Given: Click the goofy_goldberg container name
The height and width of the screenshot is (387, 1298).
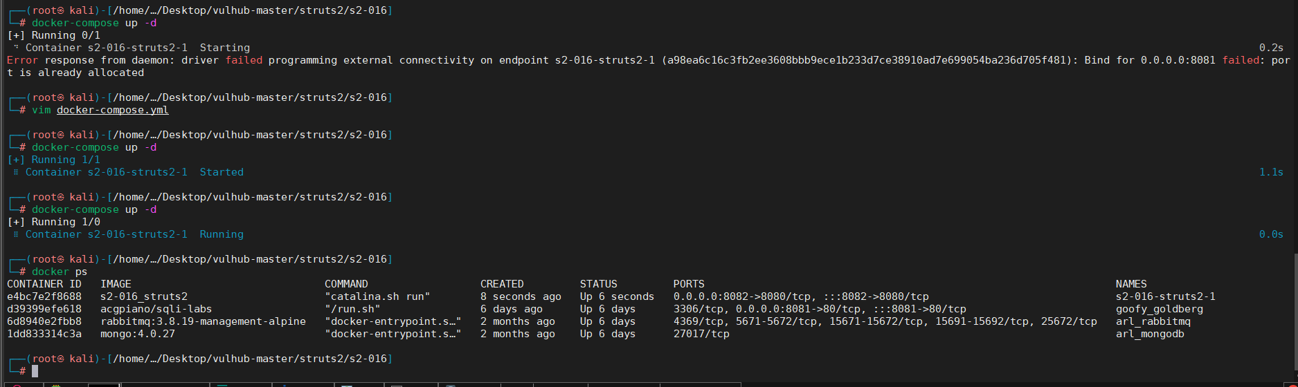Looking at the screenshot, I should tap(1160, 309).
